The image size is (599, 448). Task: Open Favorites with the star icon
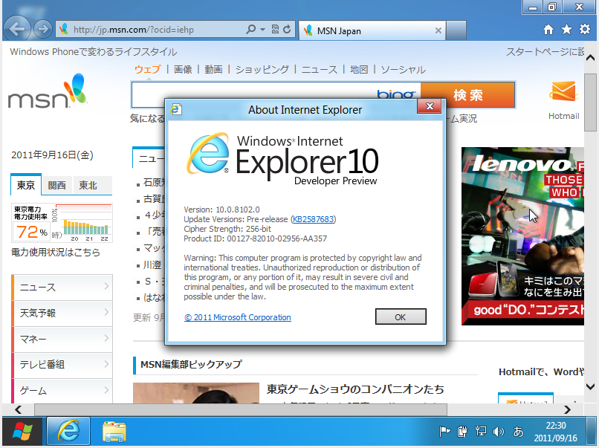(566, 30)
